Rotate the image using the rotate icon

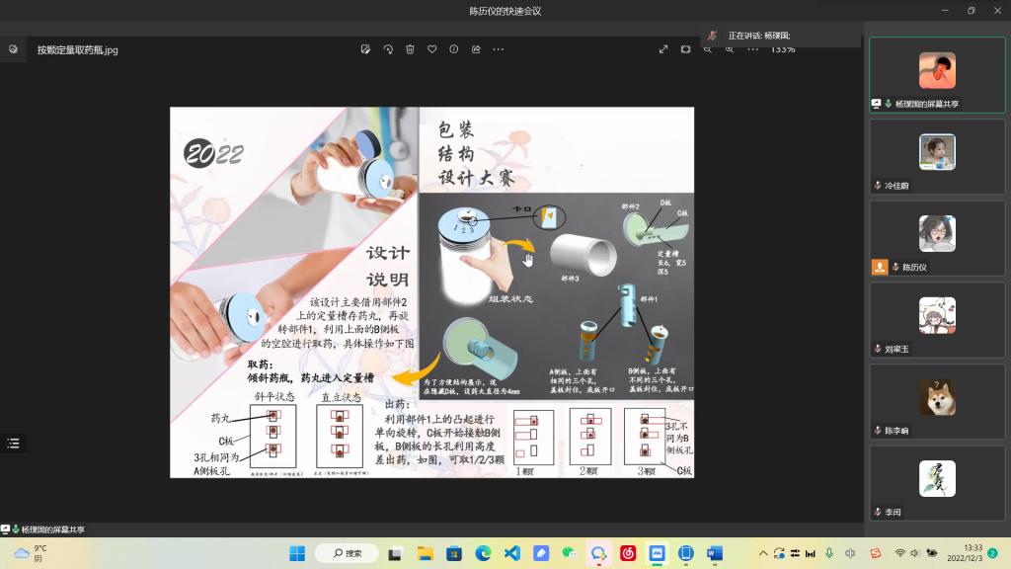[x=388, y=49]
